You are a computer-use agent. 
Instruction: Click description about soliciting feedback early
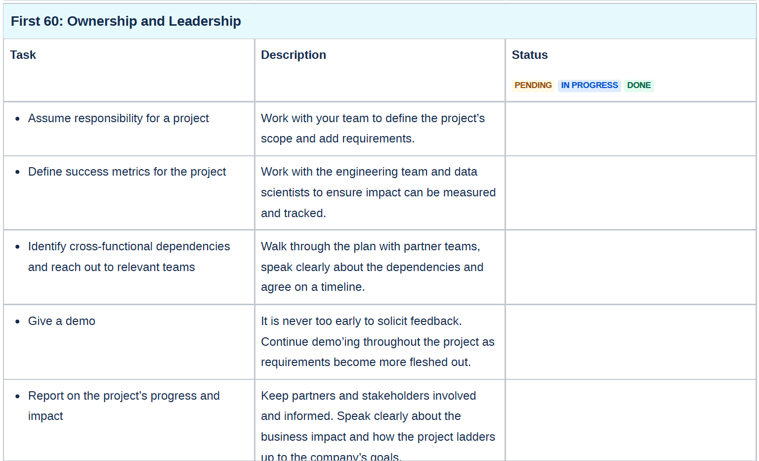(x=378, y=342)
